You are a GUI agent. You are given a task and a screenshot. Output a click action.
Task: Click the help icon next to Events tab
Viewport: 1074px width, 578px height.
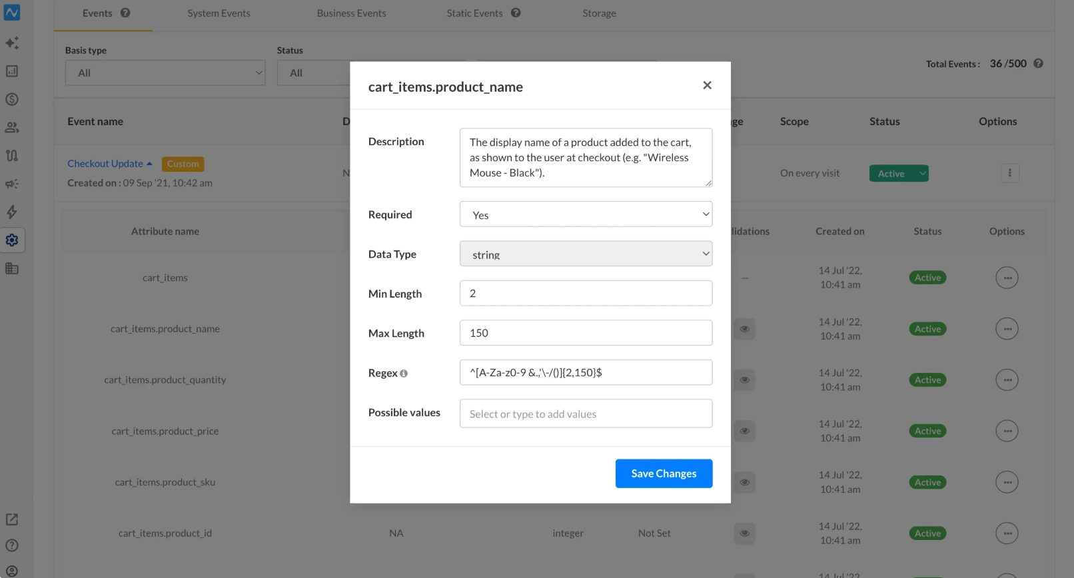[x=125, y=13]
